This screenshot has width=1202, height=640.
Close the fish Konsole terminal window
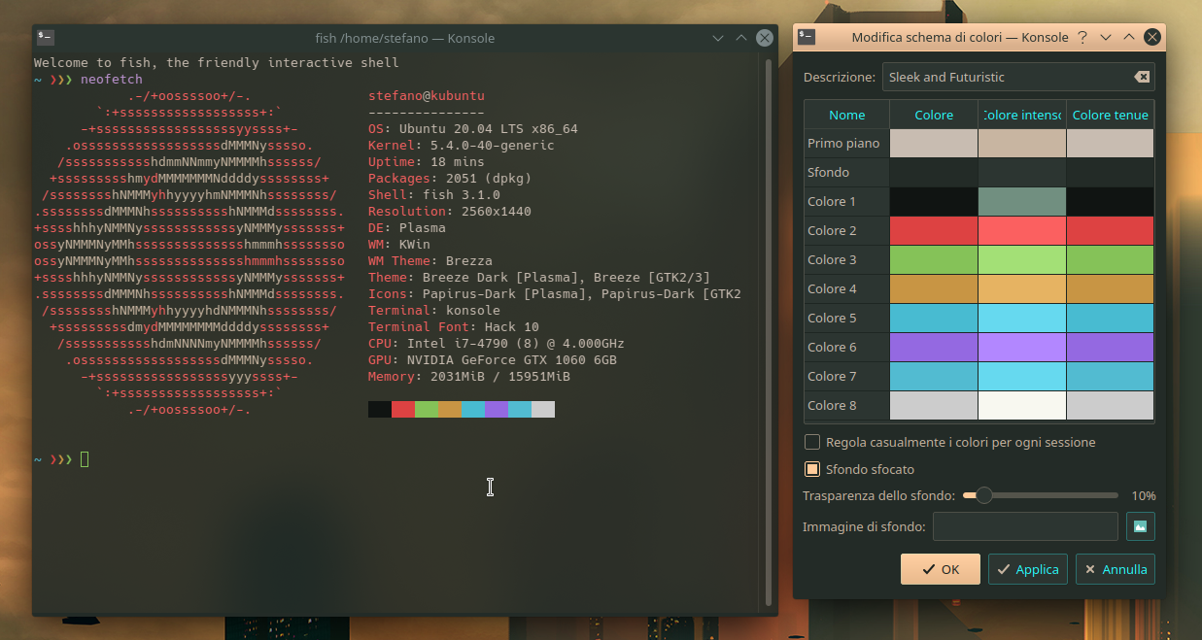[765, 38]
